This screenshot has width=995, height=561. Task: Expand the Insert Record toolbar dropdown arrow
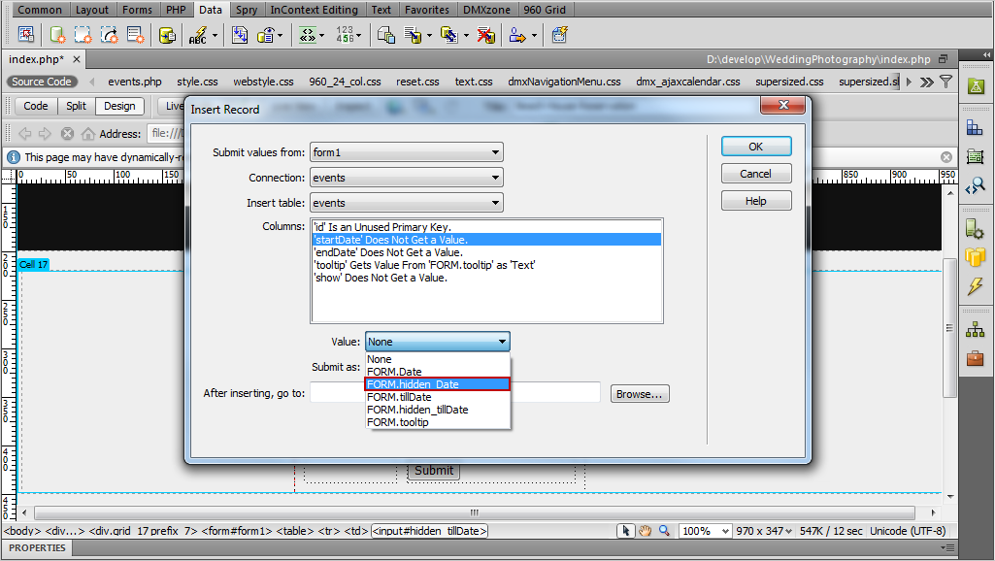430,35
